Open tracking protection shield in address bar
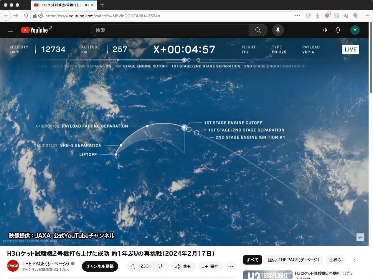The image size is (373, 279). click(x=26, y=16)
